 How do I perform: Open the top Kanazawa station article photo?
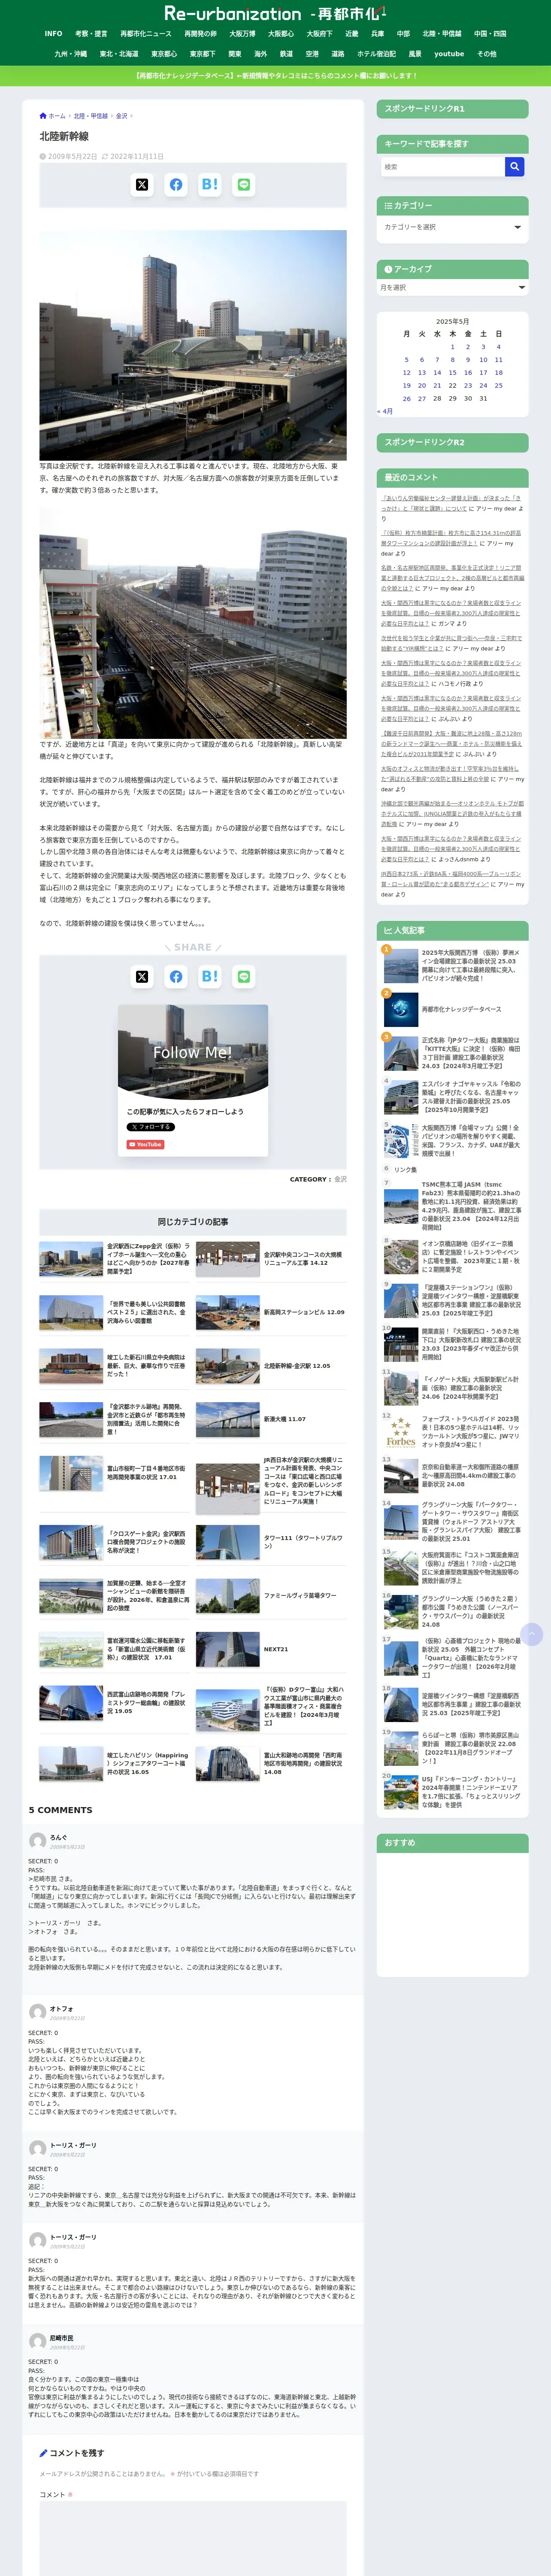pyautogui.click(x=193, y=345)
